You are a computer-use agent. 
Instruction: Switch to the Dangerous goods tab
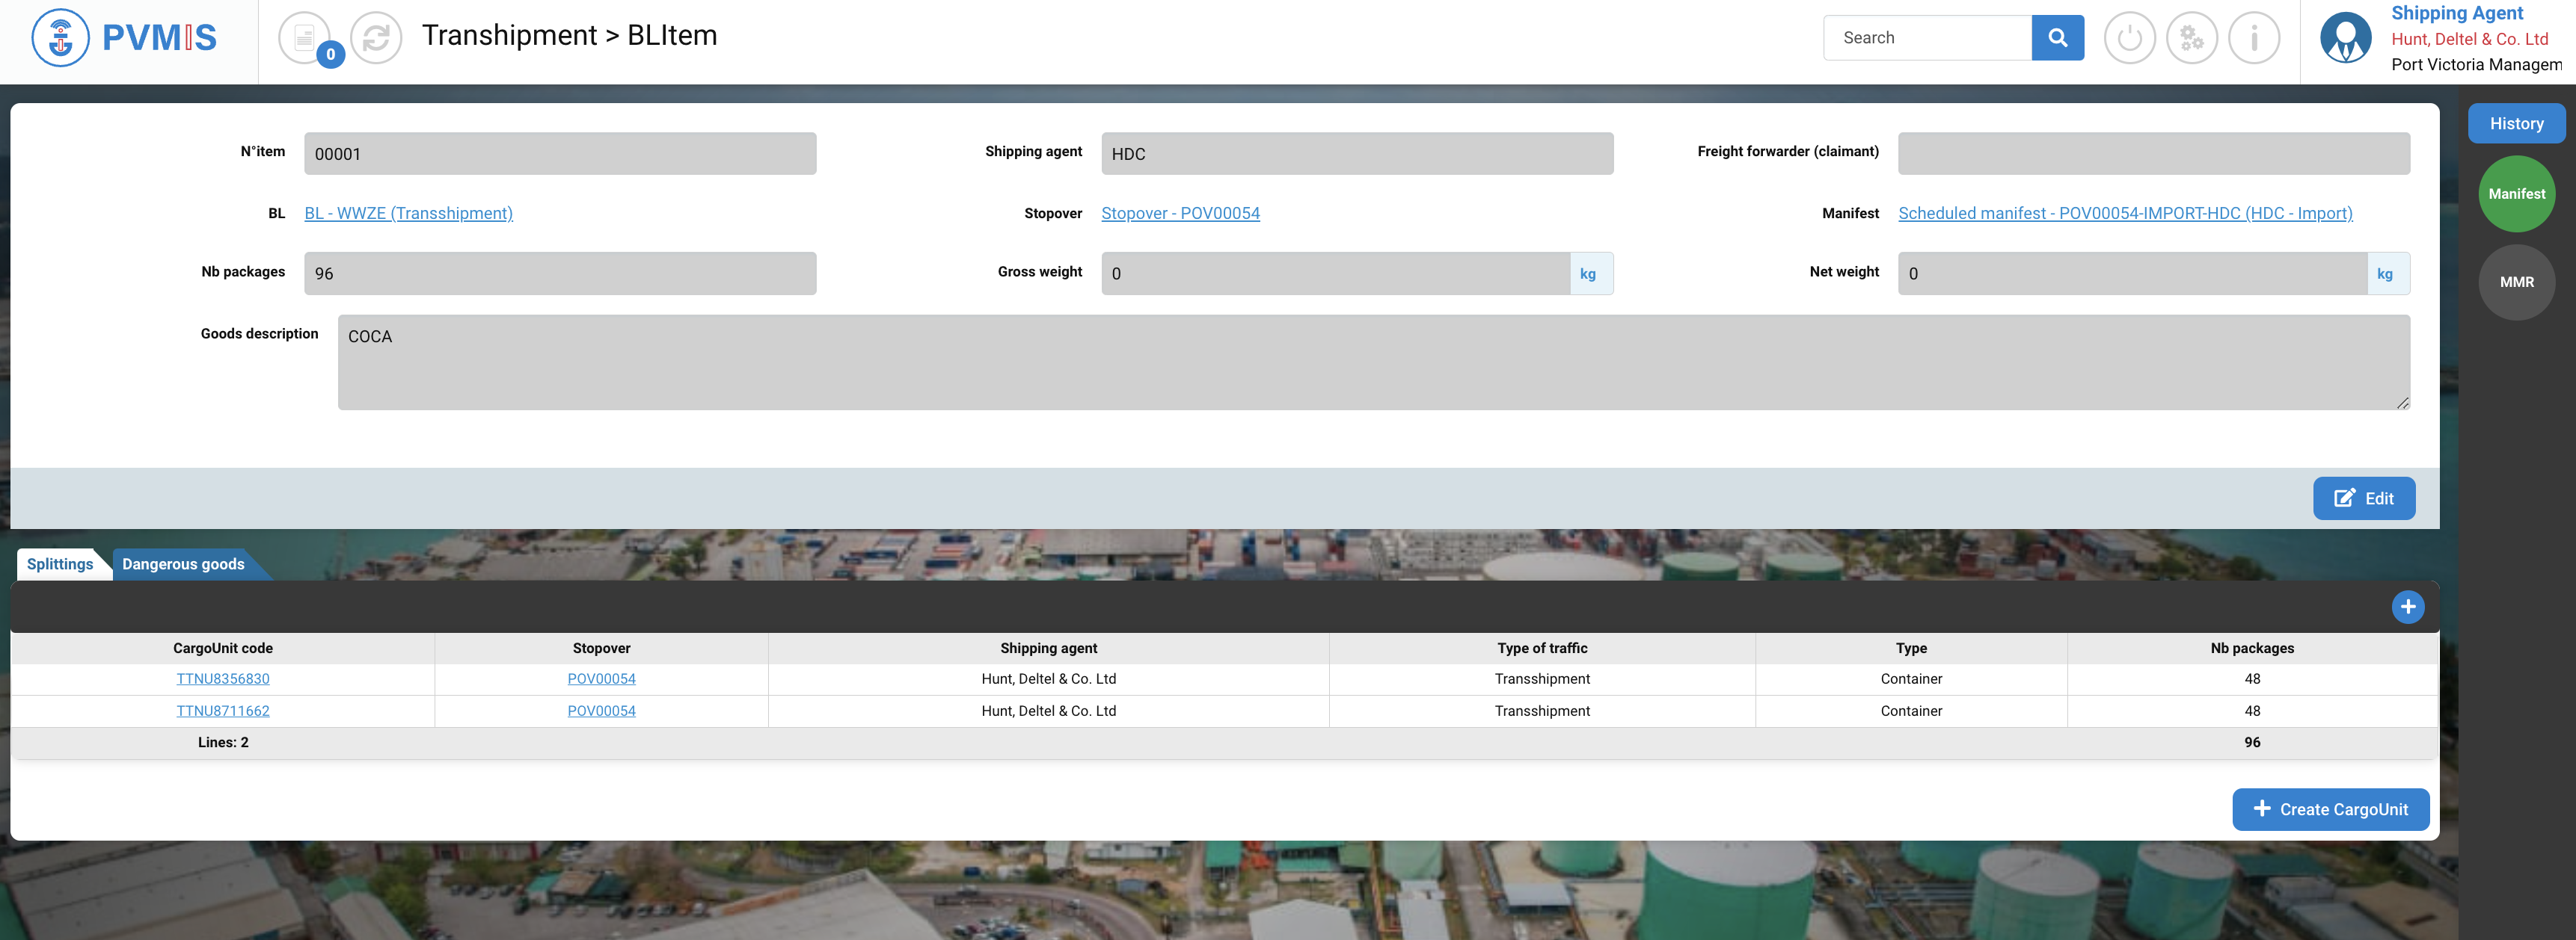[x=183, y=564]
